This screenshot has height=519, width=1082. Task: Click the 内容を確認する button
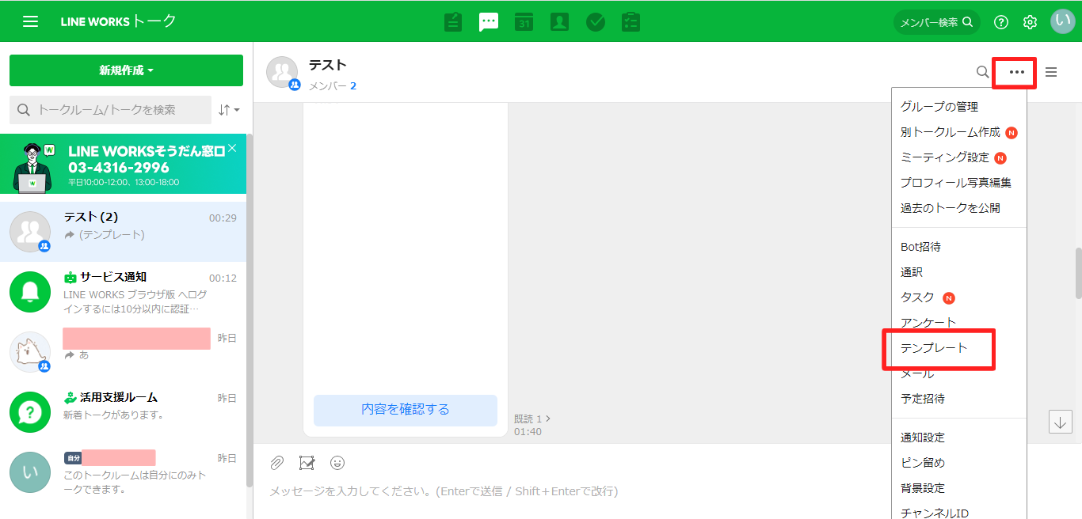[406, 410]
